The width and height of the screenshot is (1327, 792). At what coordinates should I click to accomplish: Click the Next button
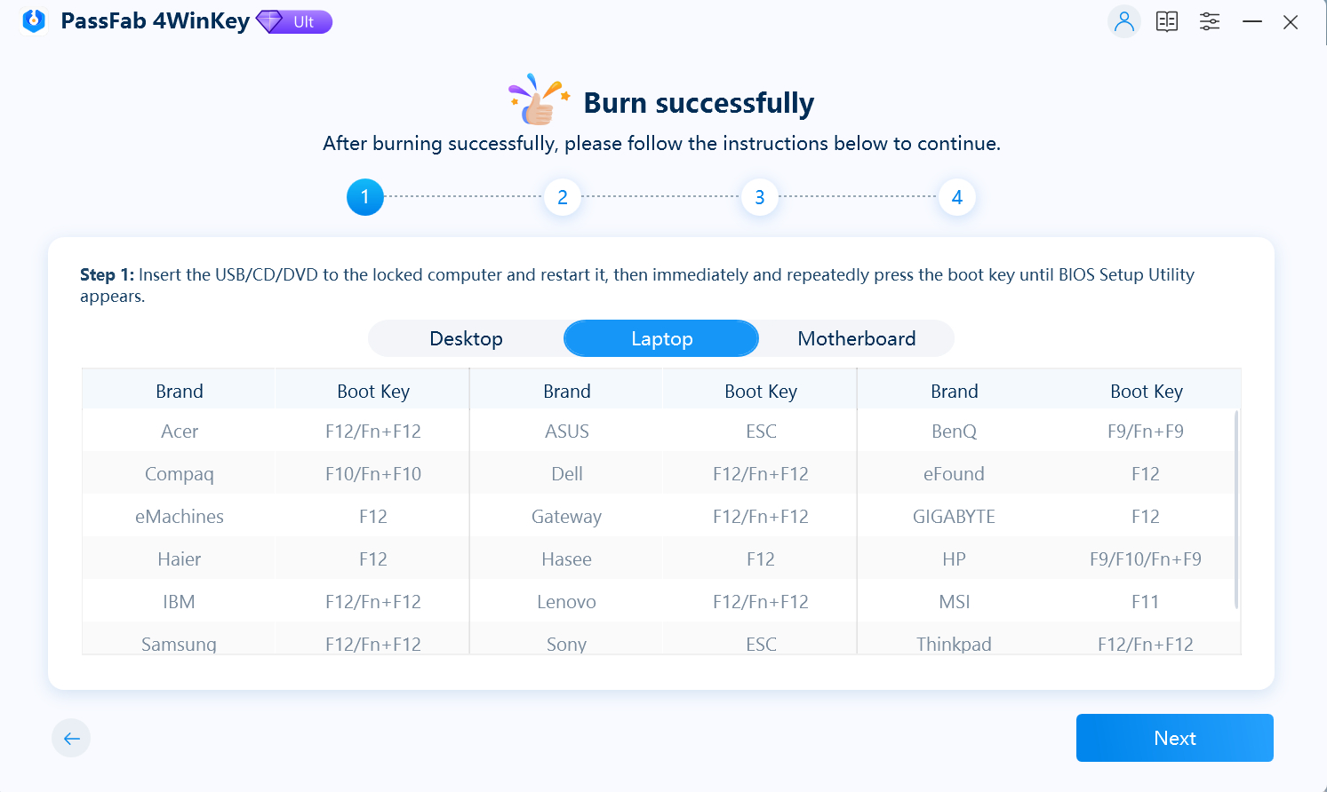[x=1174, y=738]
